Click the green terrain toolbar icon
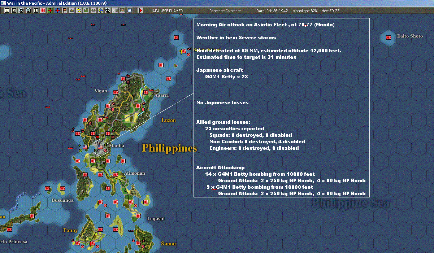Screen dimensions: 434x253 coord(86,10)
